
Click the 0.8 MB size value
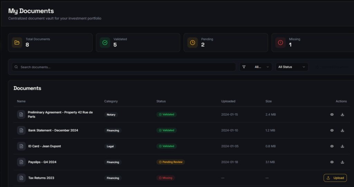(270, 146)
